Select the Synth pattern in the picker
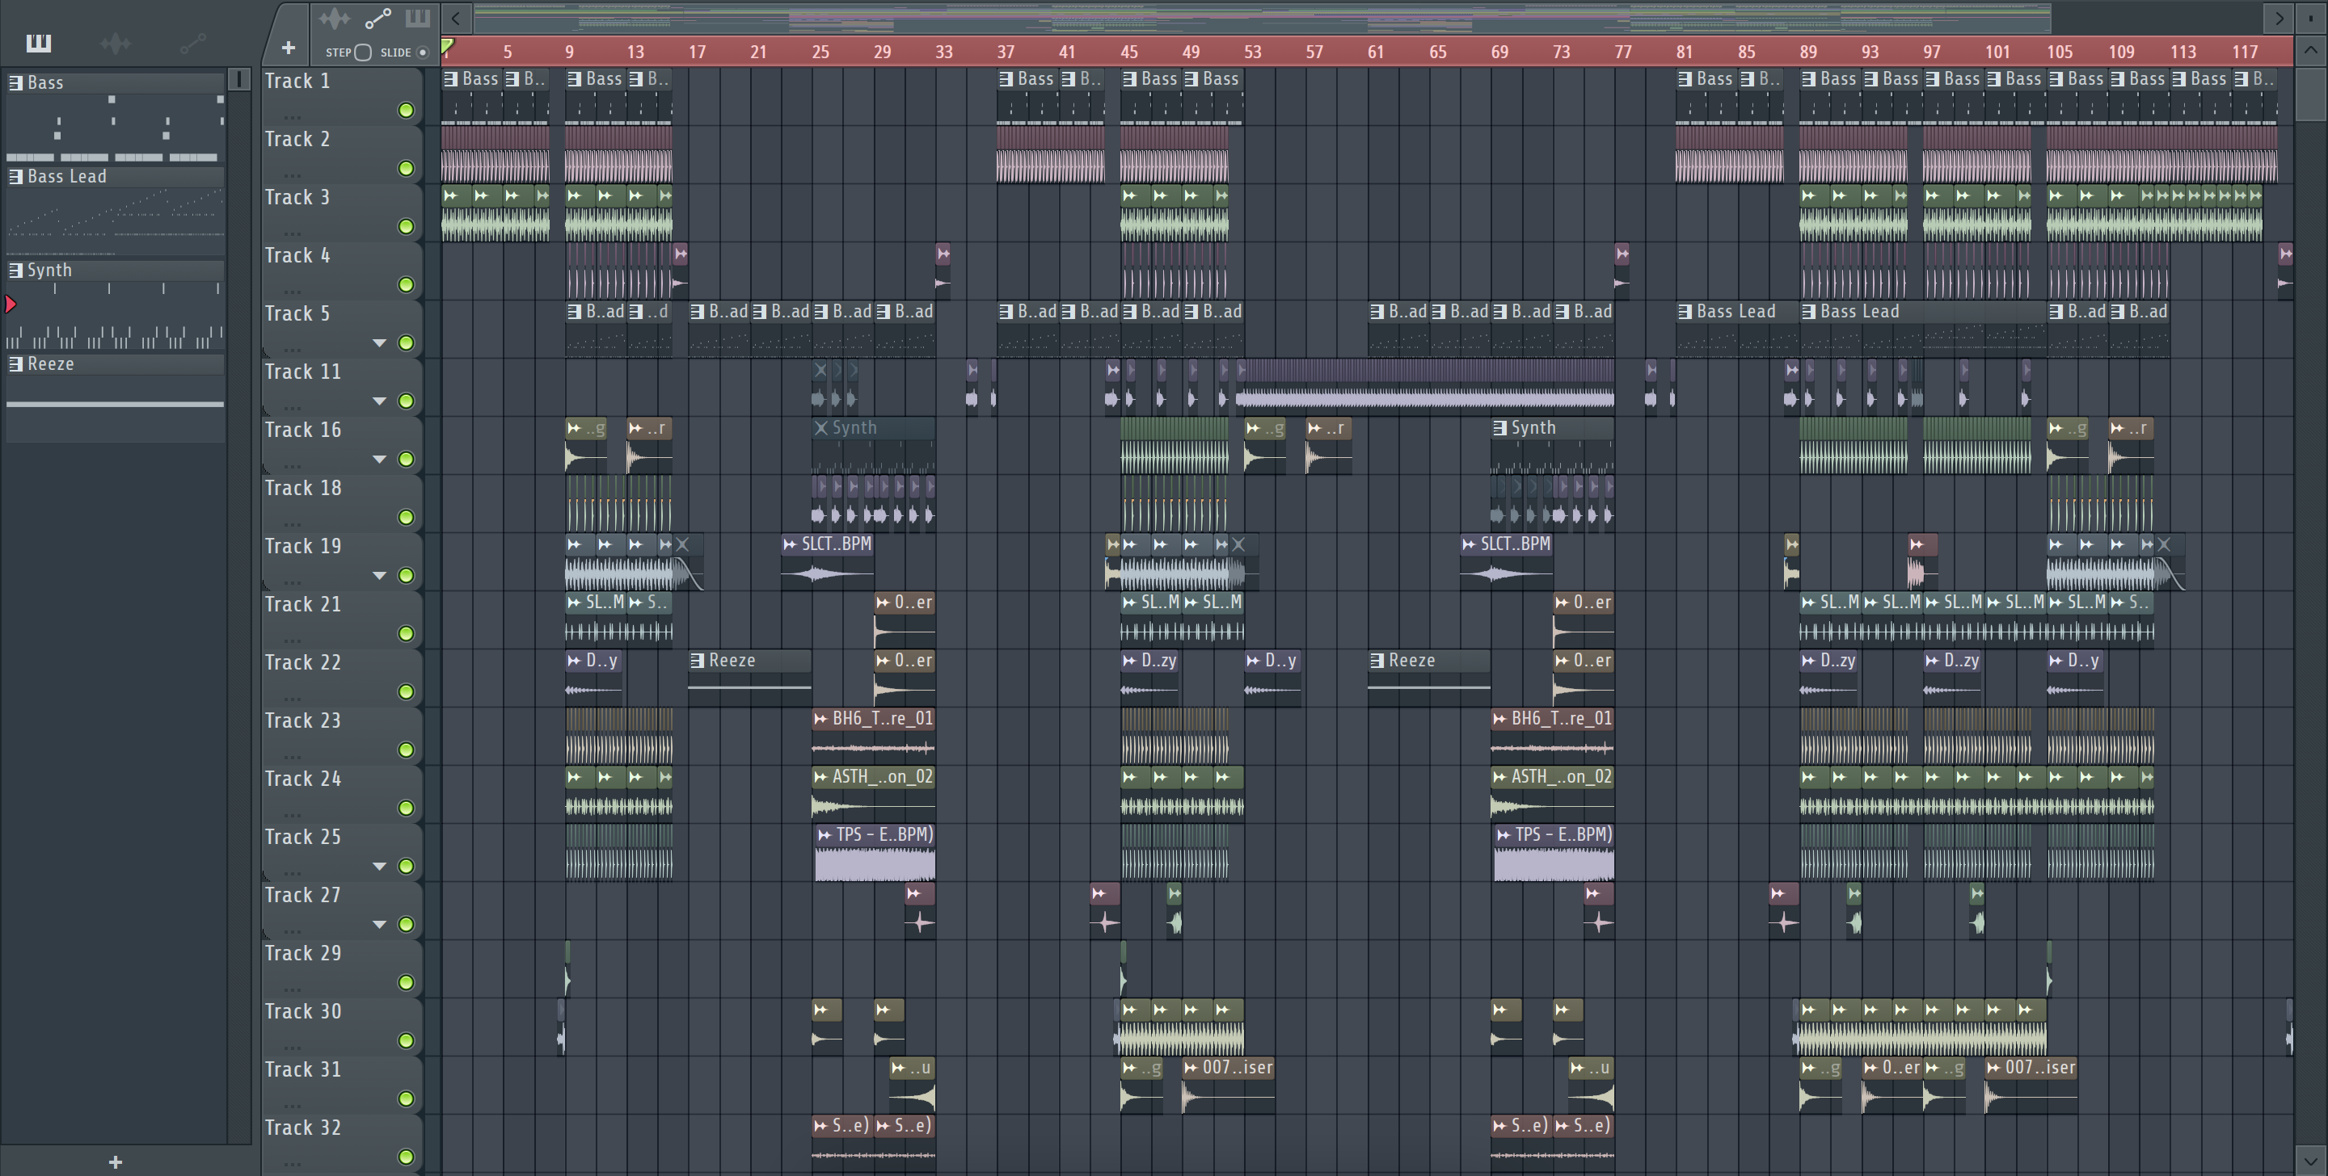 point(115,307)
